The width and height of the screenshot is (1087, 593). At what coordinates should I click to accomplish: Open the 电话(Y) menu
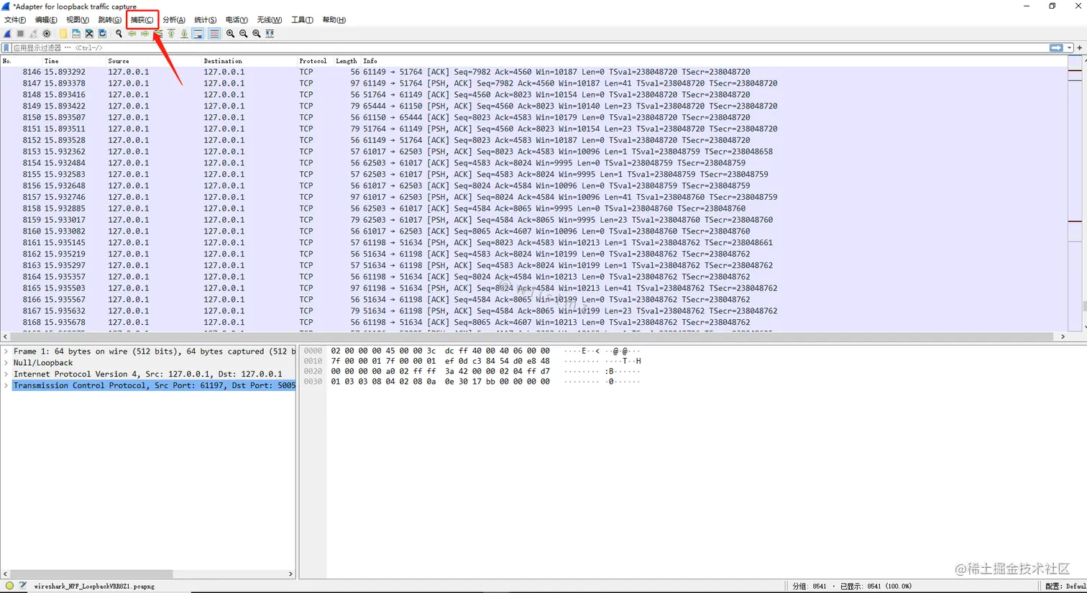pyautogui.click(x=237, y=20)
